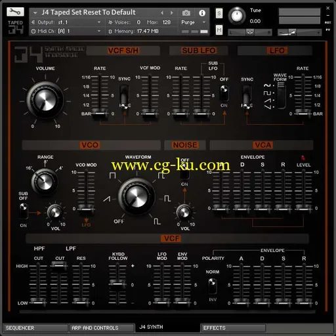Toggle the LFO SYNC switch

pyautogui.click(x=247, y=97)
